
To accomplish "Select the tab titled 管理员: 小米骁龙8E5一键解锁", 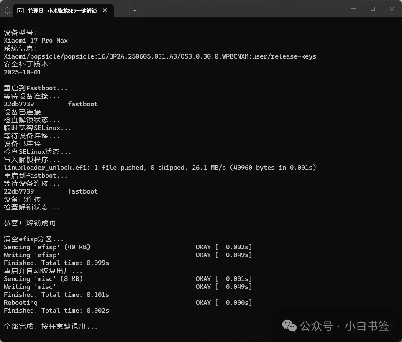I will [x=63, y=10].
